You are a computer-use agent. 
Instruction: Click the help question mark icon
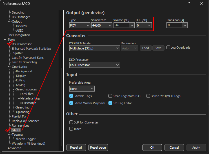click(189, 4)
